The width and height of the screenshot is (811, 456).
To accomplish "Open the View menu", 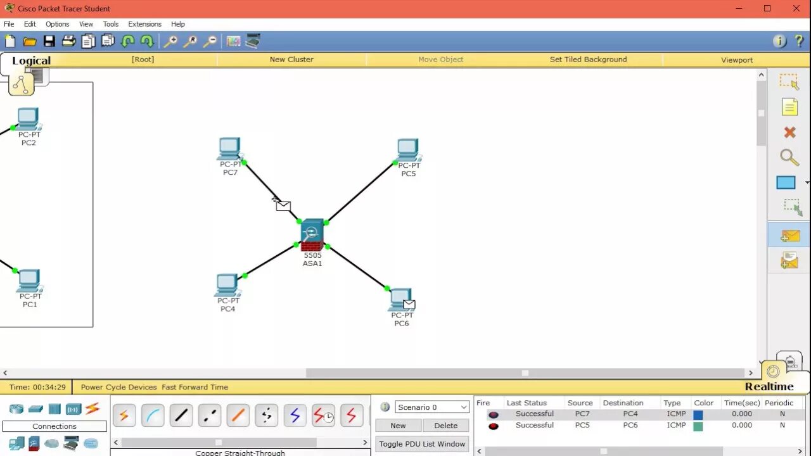I will pos(86,24).
